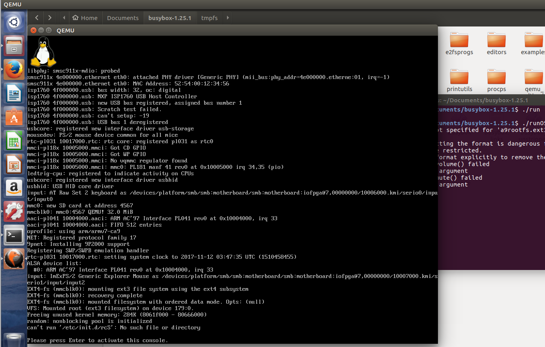
Task: Open the Files manager in the dock
Action: 14,46
